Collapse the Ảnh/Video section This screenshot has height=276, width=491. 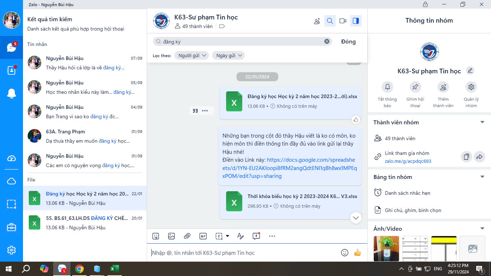tap(482, 229)
